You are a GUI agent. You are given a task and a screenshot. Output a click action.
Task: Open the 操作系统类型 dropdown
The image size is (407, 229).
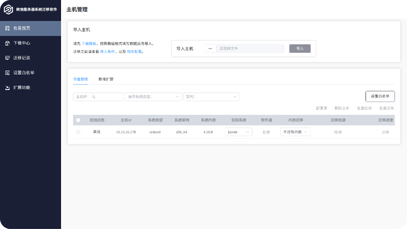click(x=153, y=97)
